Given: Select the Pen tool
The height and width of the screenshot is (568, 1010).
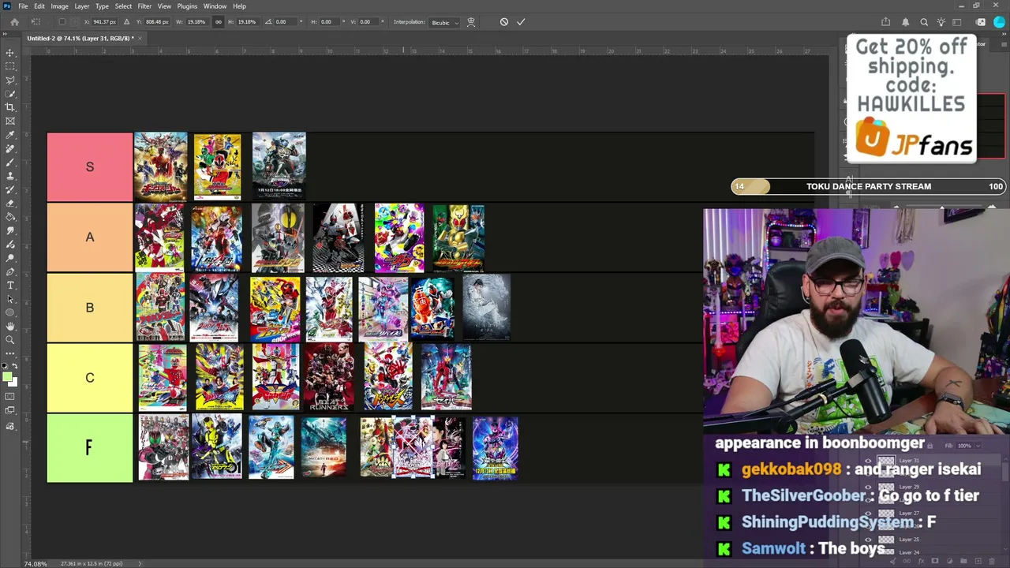Looking at the screenshot, I should (x=10, y=271).
